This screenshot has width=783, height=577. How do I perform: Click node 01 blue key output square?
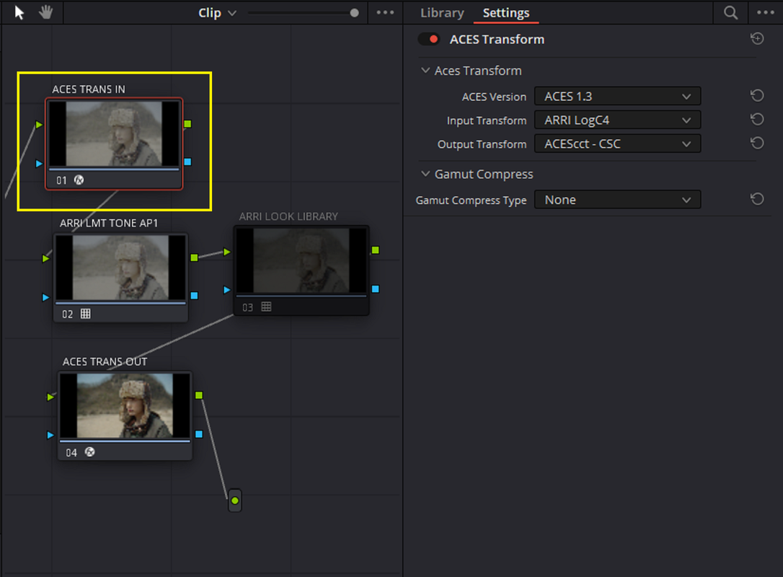(187, 162)
